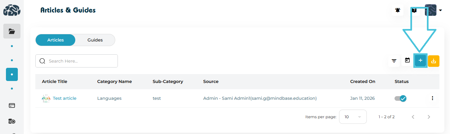Click the add new article plus button
450x134 pixels.
point(420,61)
